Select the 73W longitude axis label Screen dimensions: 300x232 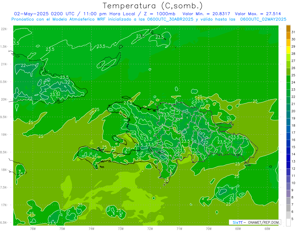pyautogui.click(x=121, y=228)
